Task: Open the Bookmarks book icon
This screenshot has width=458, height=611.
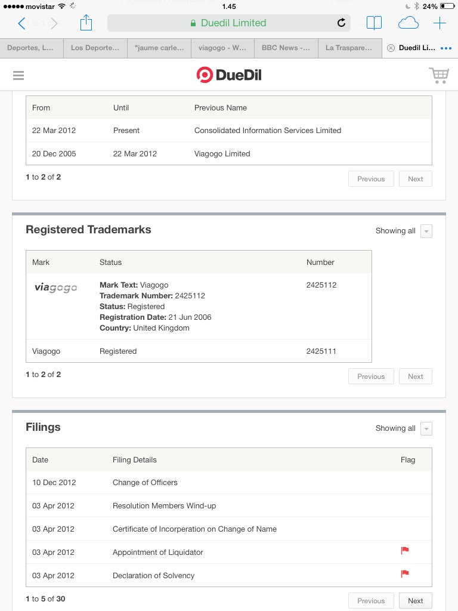Action: pyautogui.click(x=374, y=23)
